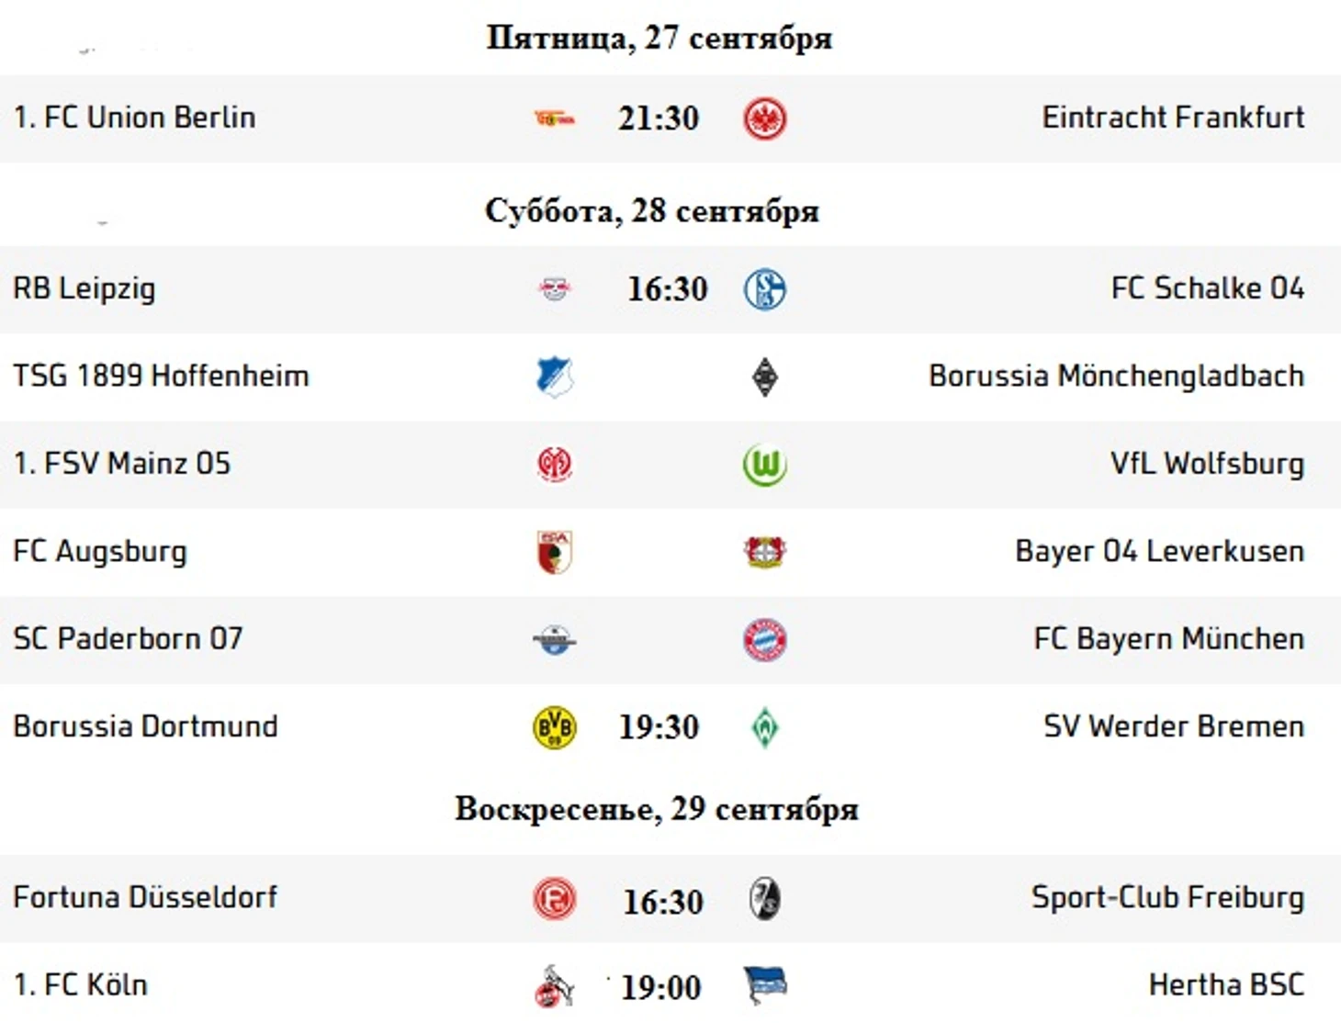Open the Hoffenheim club crest

pos(555,377)
